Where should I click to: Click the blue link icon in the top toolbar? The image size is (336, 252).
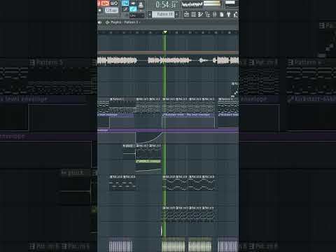click(133, 9)
